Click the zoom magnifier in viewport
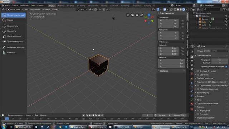Viewport: 229px width, 129px height. [142, 15]
